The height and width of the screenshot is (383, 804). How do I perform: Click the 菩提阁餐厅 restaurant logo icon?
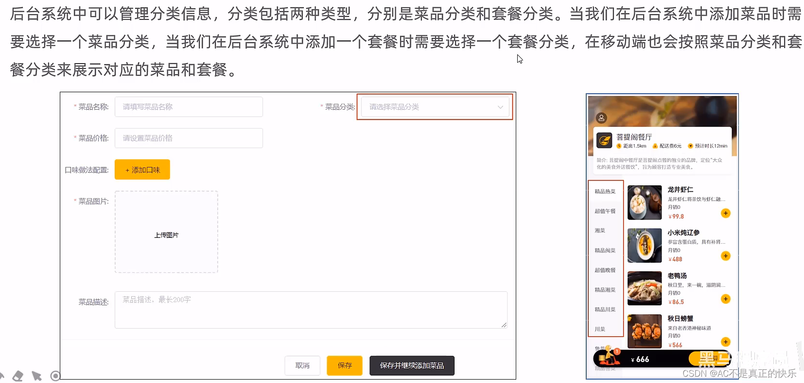pos(604,141)
